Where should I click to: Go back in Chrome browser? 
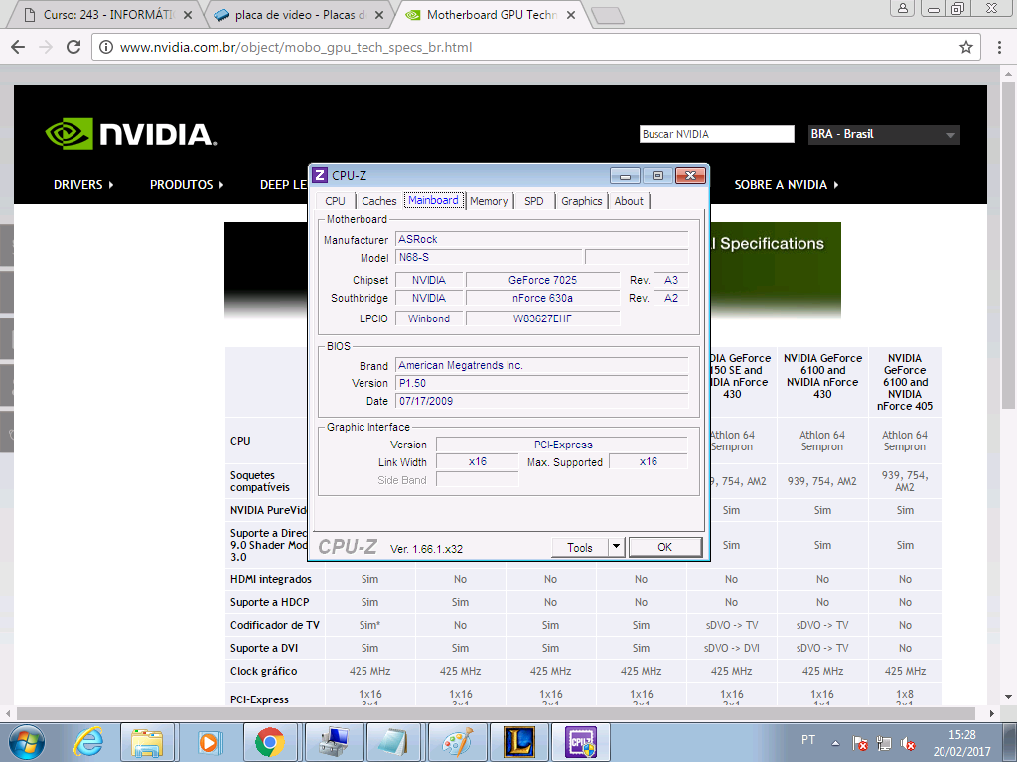coord(18,47)
